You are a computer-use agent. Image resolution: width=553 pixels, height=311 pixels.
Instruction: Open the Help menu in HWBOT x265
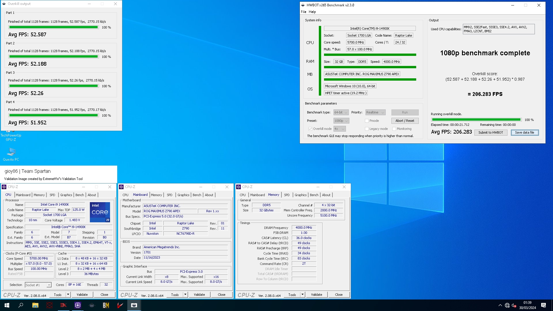tap(312, 12)
